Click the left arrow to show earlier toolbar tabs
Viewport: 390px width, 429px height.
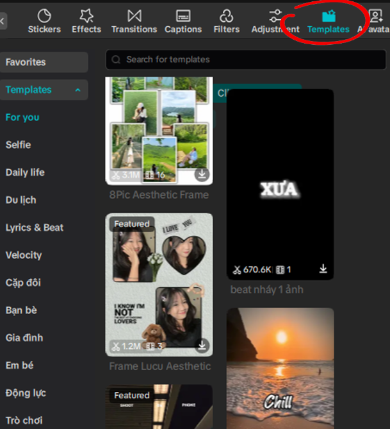[x=3, y=21]
